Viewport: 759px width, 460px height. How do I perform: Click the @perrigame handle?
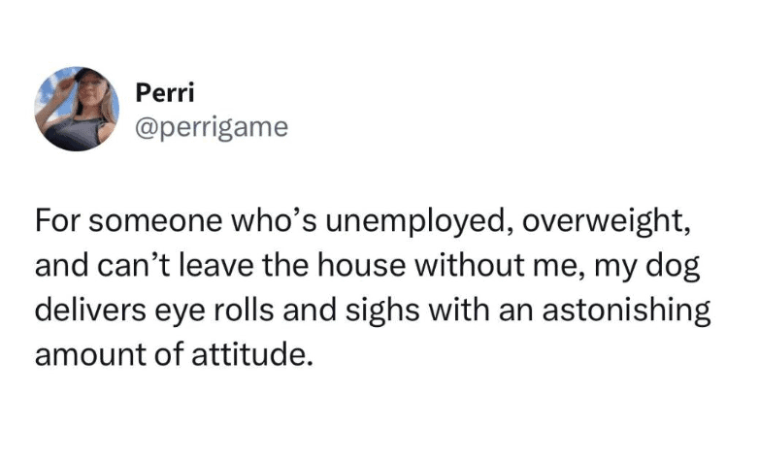[211, 126]
